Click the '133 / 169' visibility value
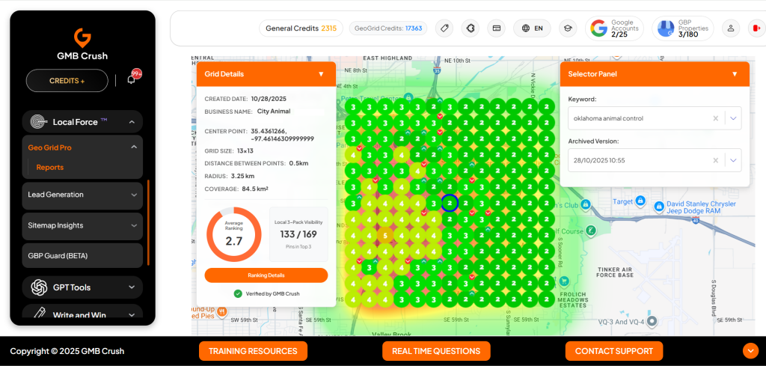The image size is (766, 366). pos(298,234)
